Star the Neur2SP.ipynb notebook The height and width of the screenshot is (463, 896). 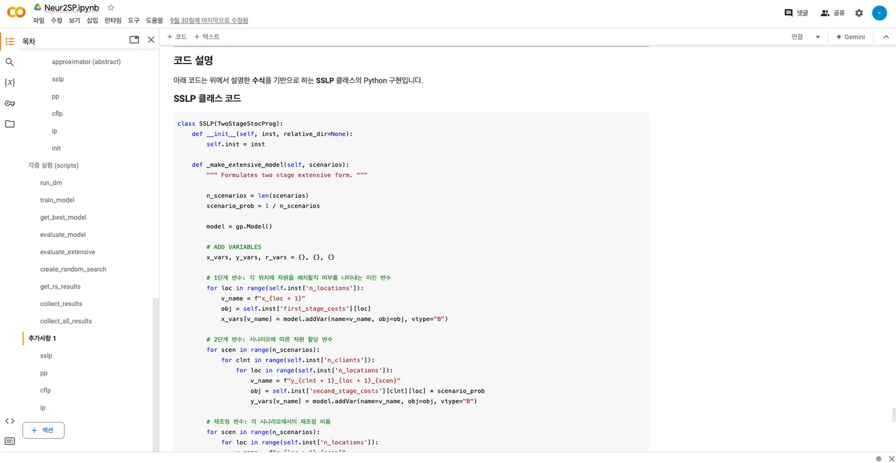click(111, 7)
